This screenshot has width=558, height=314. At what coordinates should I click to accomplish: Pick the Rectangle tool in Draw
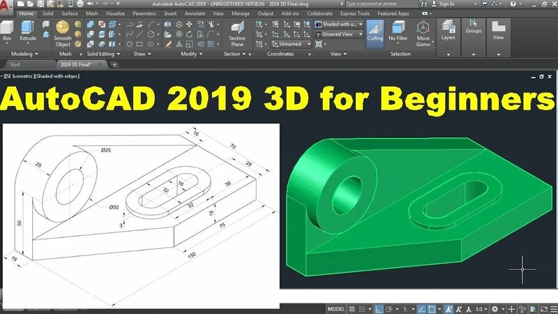tap(139, 44)
